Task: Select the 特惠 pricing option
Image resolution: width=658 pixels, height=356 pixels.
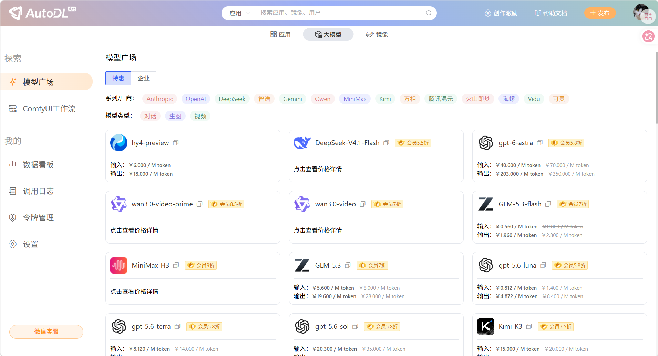Action: (118, 78)
